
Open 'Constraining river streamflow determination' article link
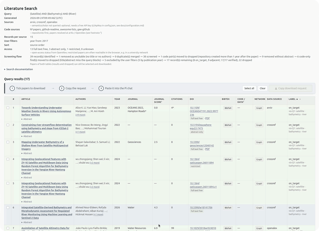point(46,128)
